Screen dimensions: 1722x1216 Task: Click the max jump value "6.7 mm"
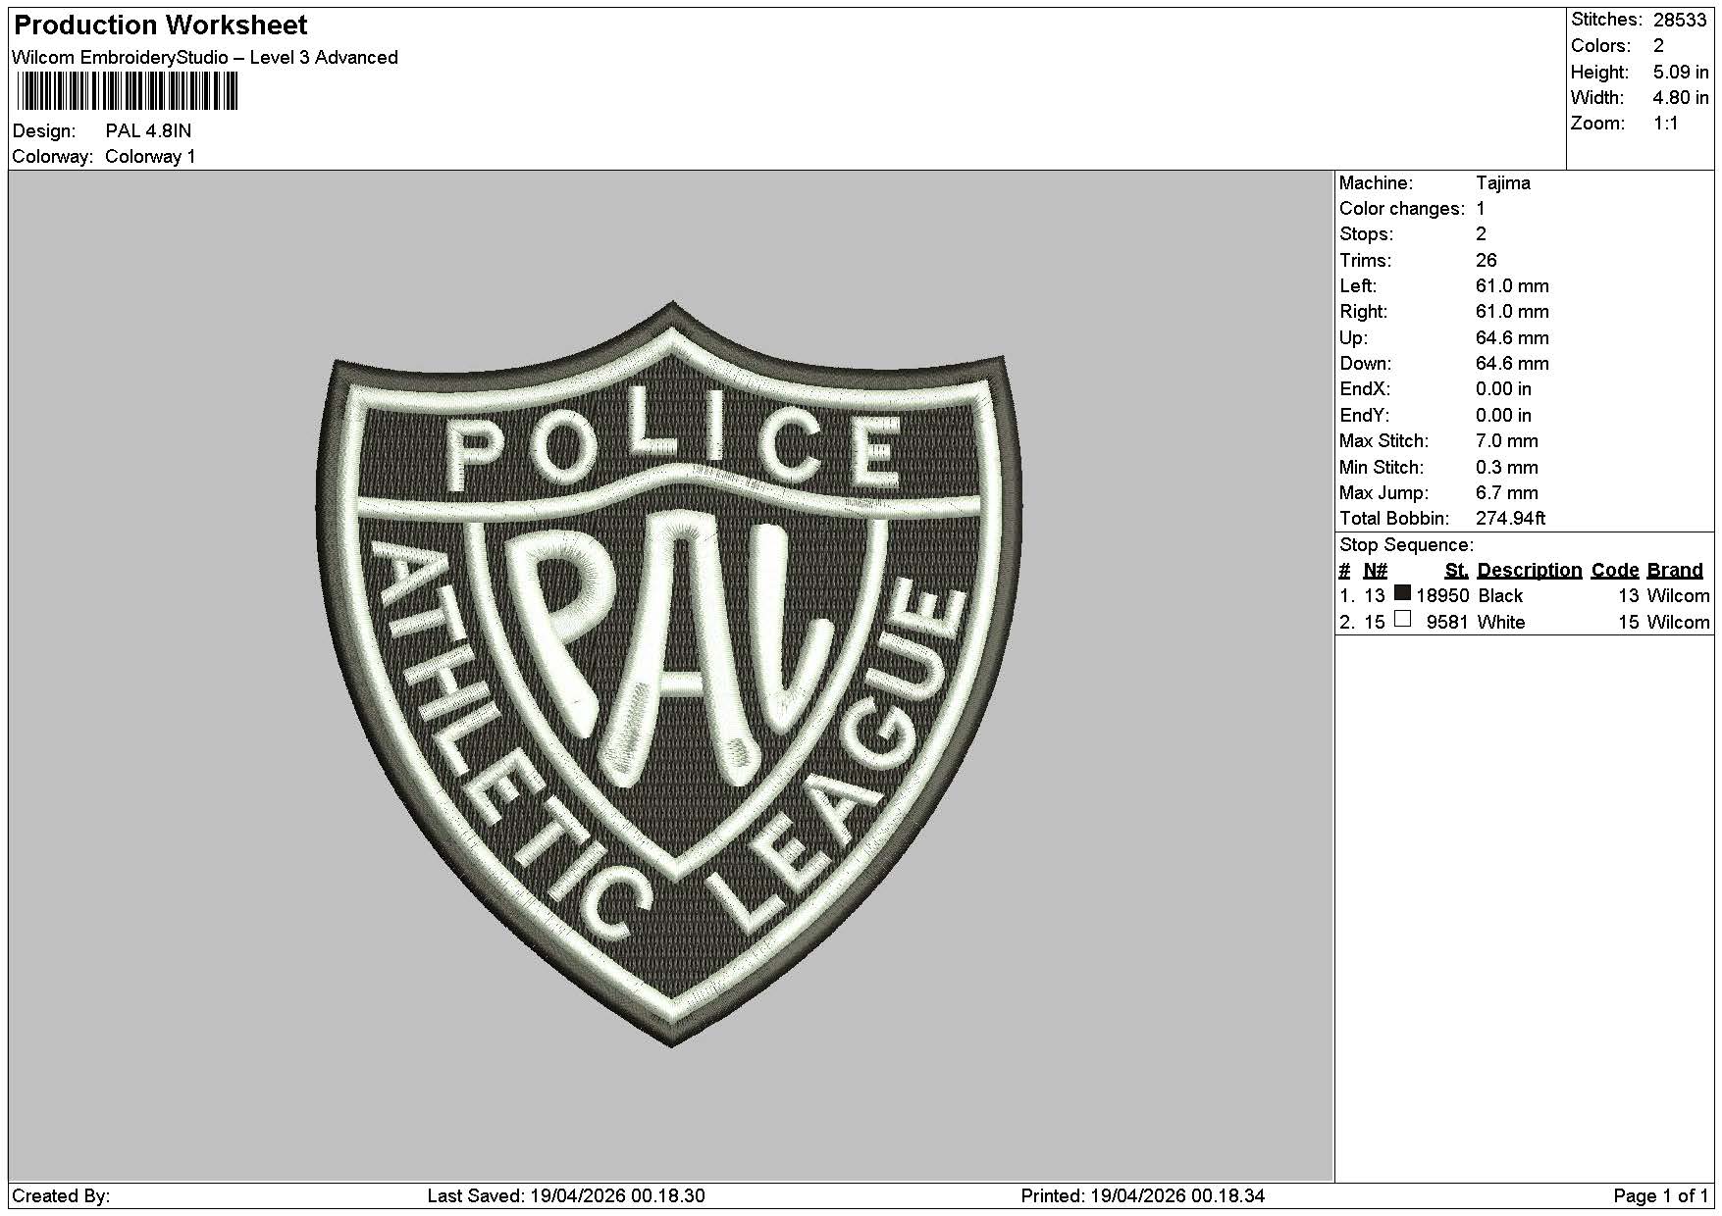click(x=1507, y=493)
